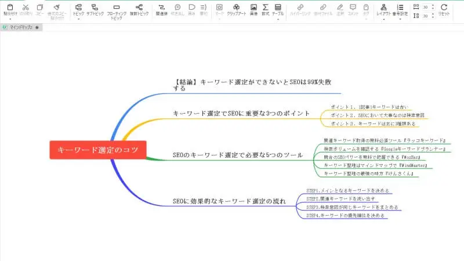
Task: Increase the vertical spacing with up arrow
Action: (x=433, y=14)
